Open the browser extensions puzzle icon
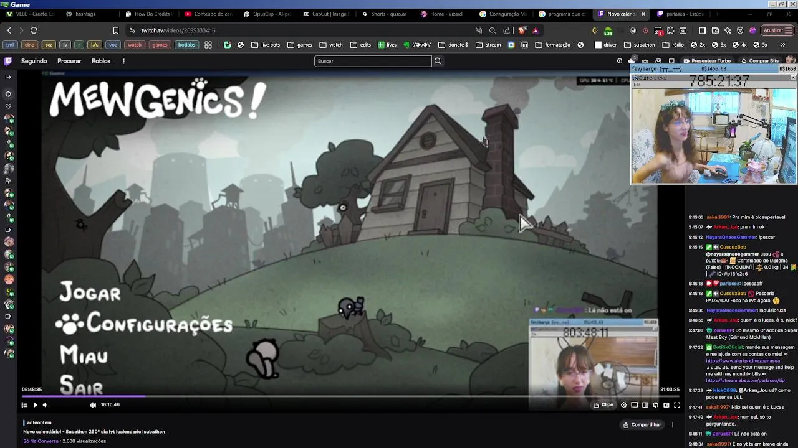The height and width of the screenshot is (448, 798). click(670, 30)
